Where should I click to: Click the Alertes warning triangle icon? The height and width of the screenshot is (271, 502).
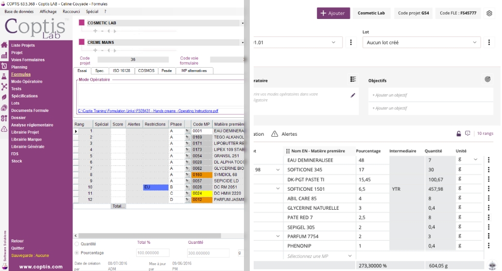(x=275, y=134)
